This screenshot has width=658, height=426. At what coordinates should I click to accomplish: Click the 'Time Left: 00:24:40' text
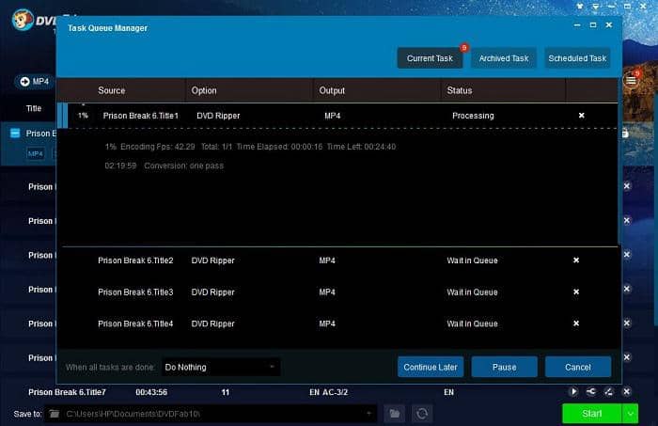[x=361, y=147]
